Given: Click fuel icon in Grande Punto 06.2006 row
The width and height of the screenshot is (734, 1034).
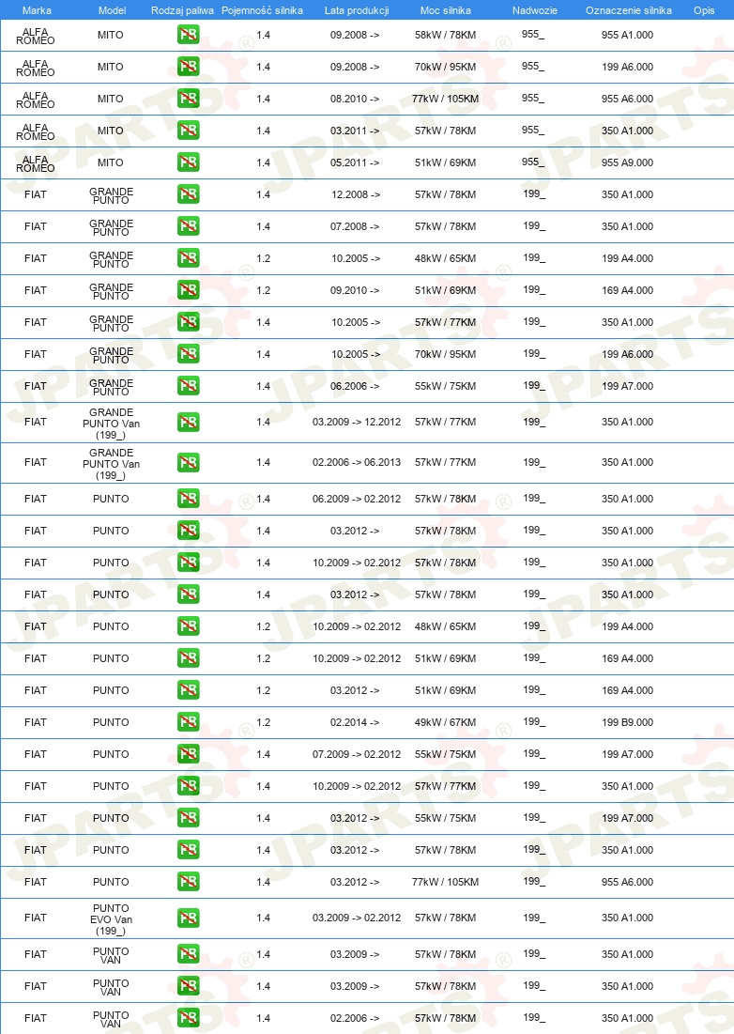Looking at the screenshot, I should [189, 386].
